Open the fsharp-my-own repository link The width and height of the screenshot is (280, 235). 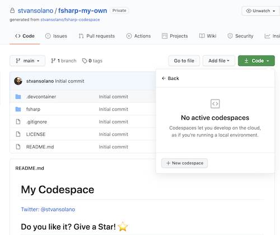[82, 11]
